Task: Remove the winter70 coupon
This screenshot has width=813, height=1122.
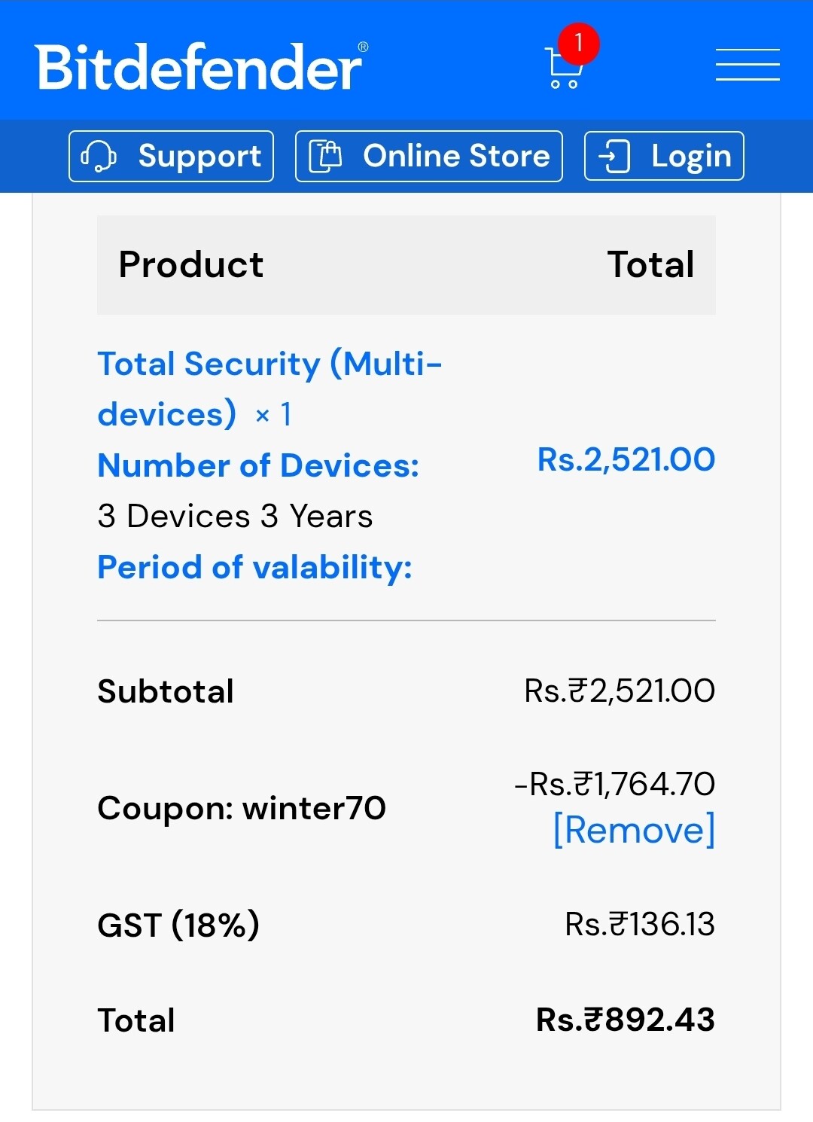Action: point(634,830)
